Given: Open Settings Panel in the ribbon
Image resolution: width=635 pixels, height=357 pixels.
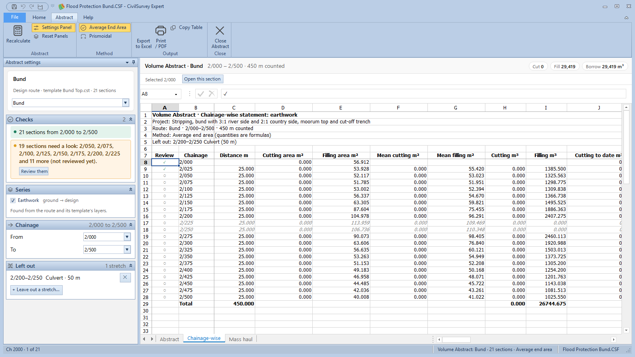Looking at the screenshot, I should click(x=53, y=27).
